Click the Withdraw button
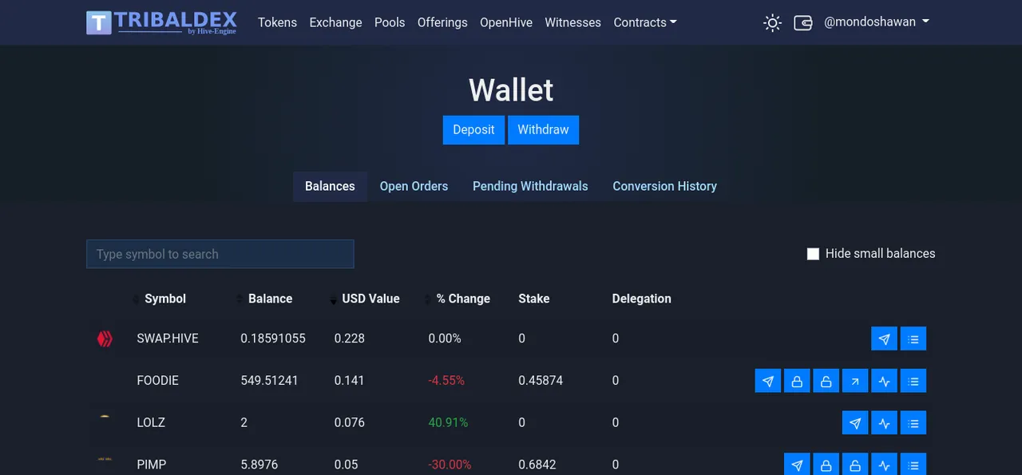This screenshot has width=1022, height=475. [x=543, y=129]
